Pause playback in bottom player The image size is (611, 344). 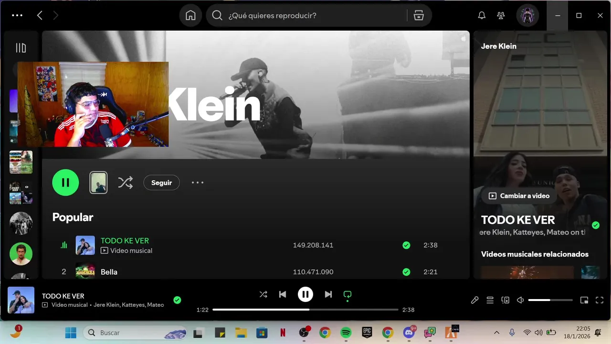tap(305, 294)
